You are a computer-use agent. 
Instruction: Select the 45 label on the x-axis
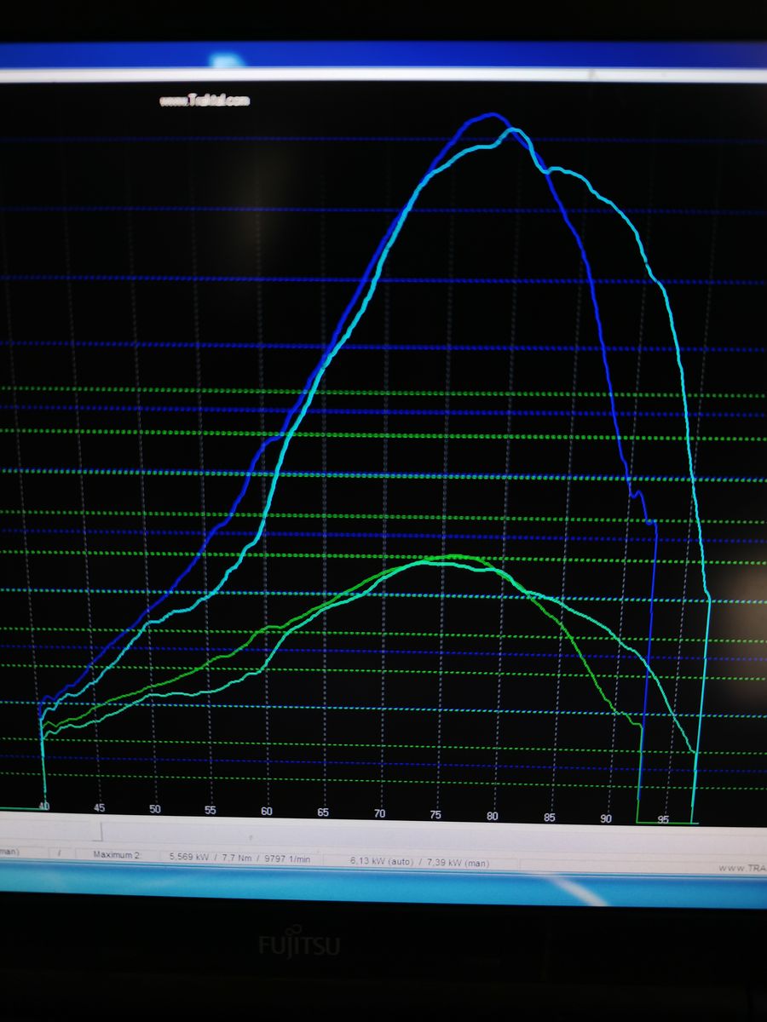tap(100, 808)
